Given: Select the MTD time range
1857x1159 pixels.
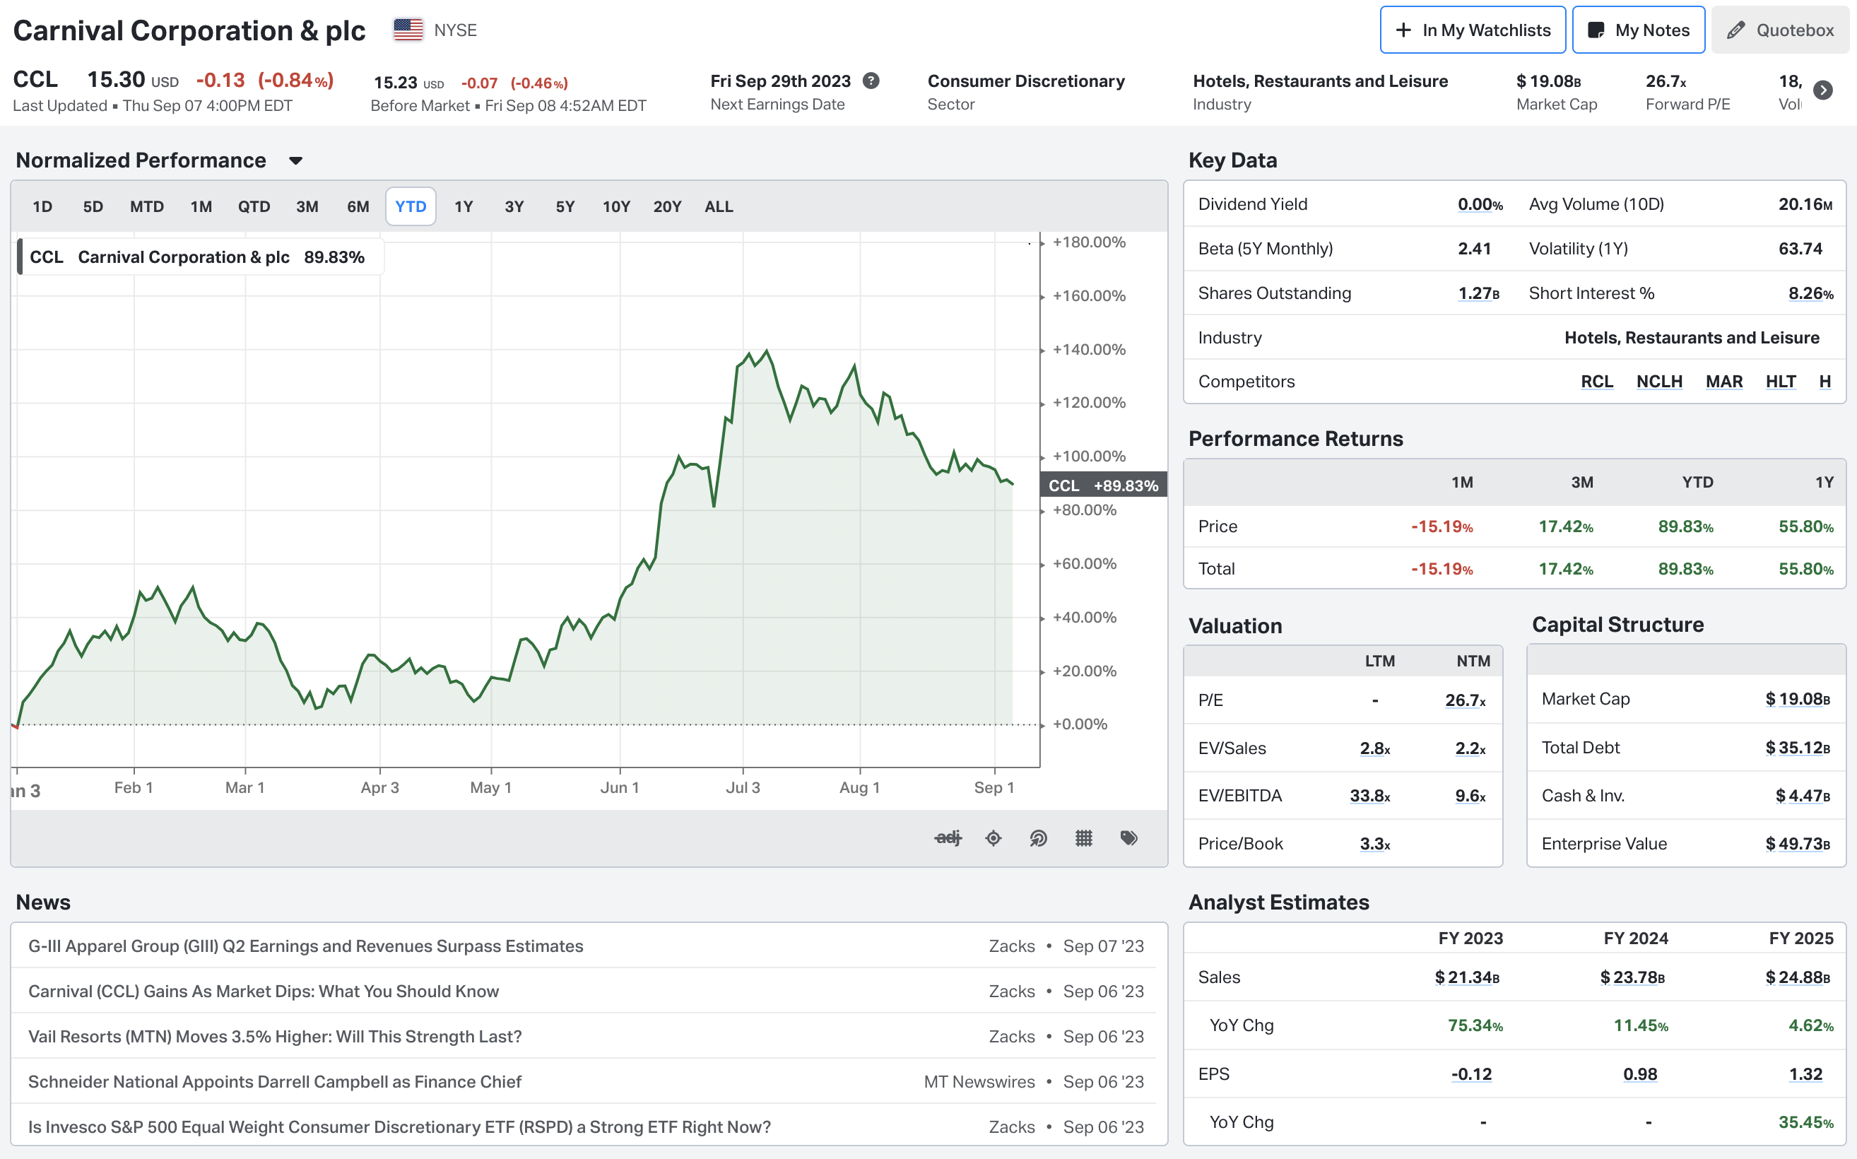Looking at the screenshot, I should point(146,206).
